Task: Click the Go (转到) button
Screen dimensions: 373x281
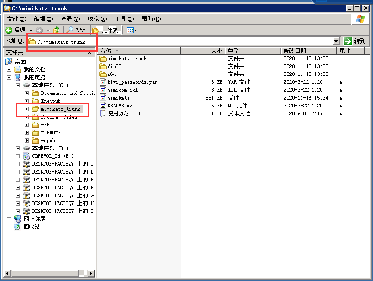Action: click(x=354, y=41)
